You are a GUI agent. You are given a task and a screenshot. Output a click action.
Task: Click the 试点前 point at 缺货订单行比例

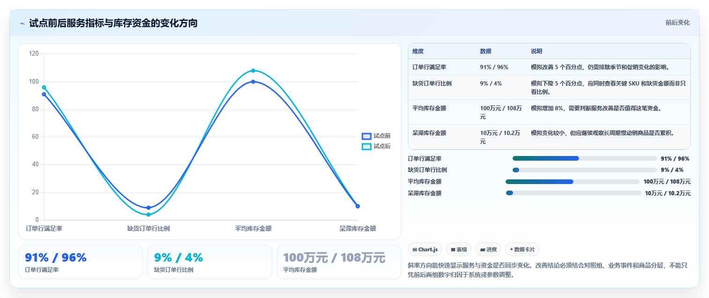point(149,208)
